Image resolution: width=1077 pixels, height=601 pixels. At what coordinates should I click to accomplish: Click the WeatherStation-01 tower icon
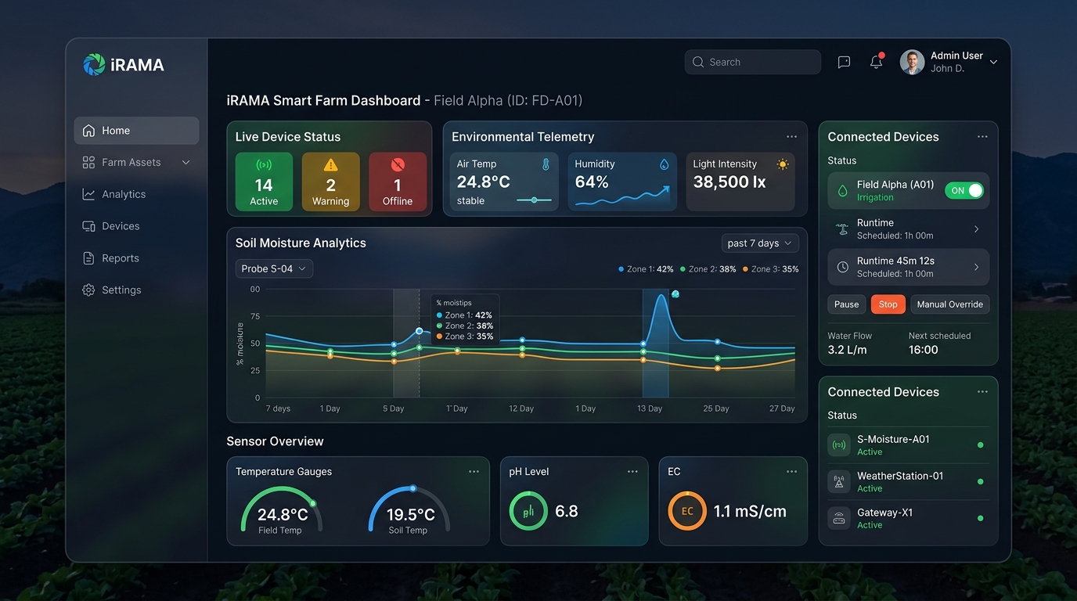tap(839, 482)
